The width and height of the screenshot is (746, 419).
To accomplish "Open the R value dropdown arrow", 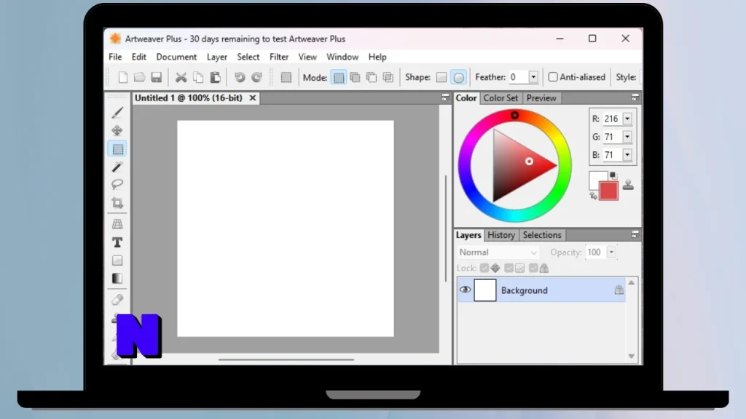I will tap(627, 119).
